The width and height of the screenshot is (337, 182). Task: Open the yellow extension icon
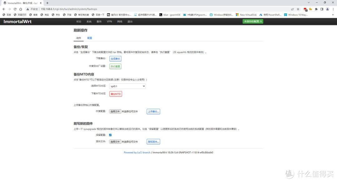[310, 9]
